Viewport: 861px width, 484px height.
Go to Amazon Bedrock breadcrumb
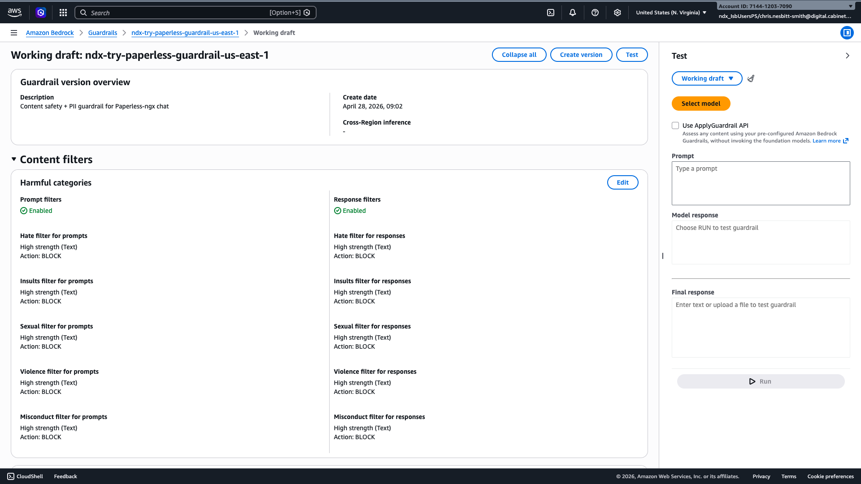tap(50, 33)
